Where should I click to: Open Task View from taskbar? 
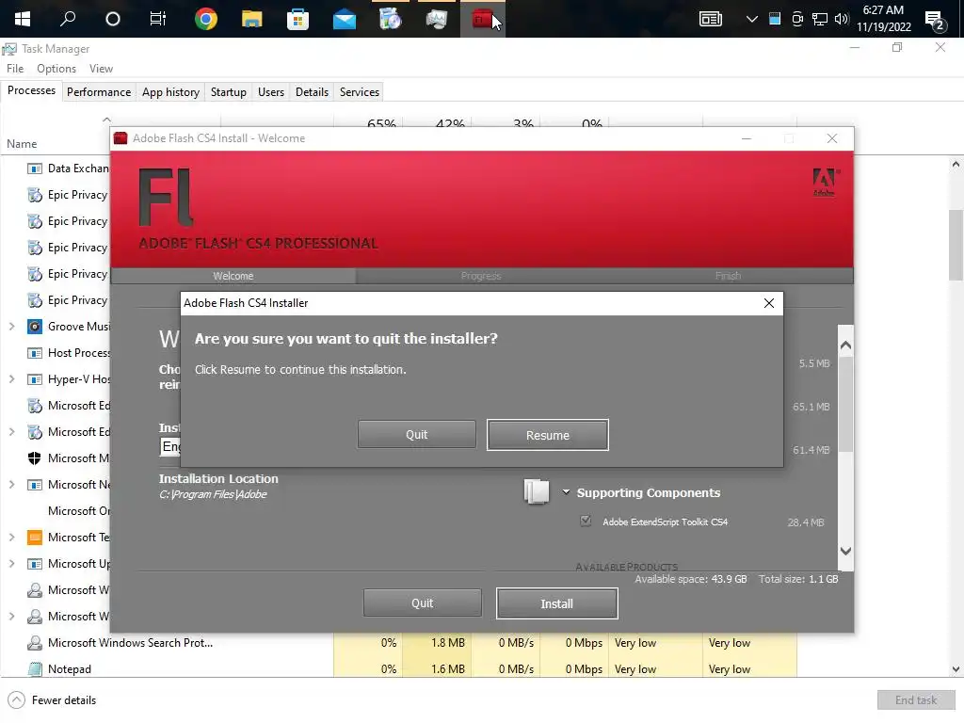pyautogui.click(x=158, y=19)
